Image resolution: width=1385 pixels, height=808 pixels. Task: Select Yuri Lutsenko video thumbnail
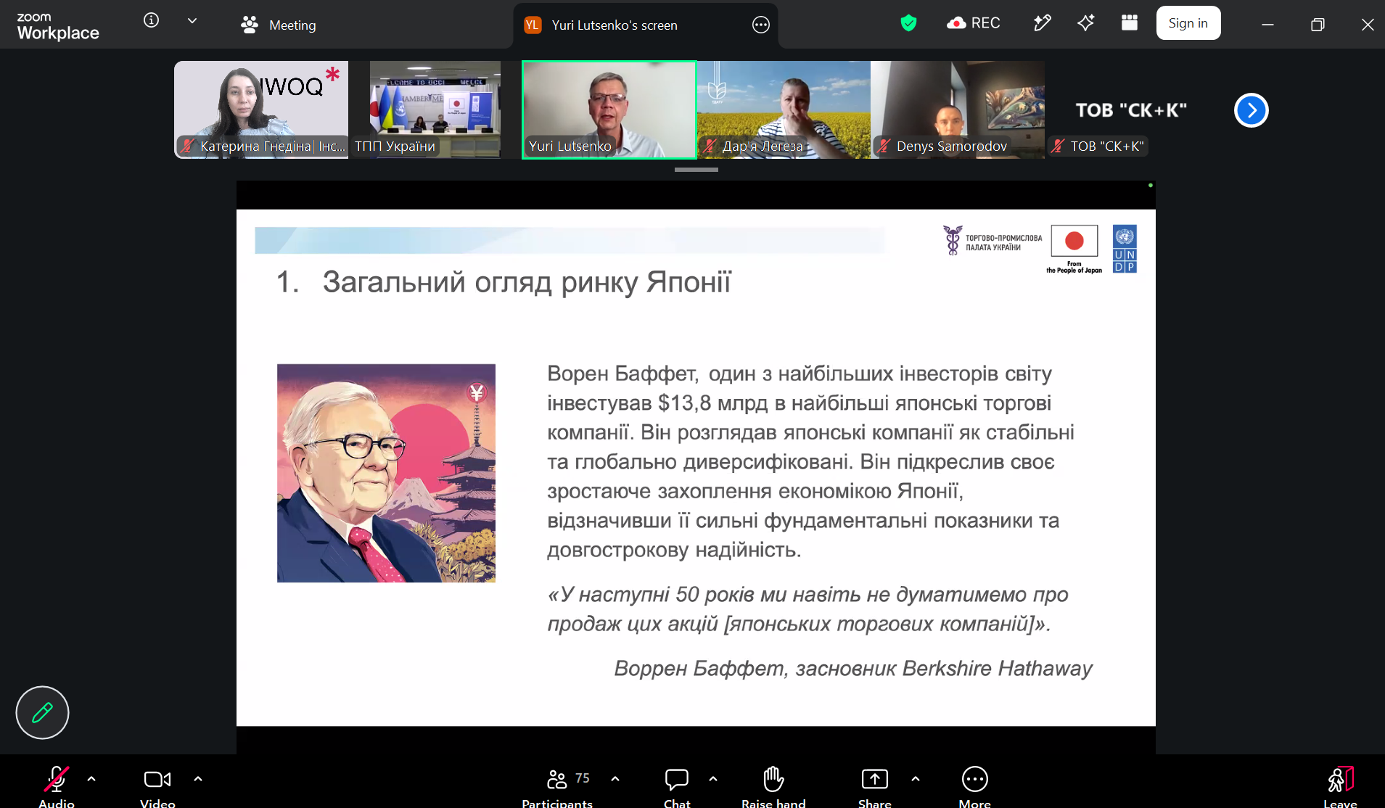click(x=609, y=110)
